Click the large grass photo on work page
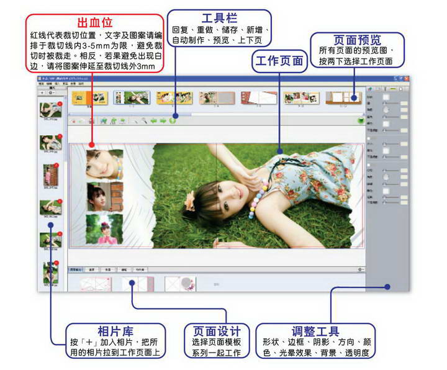 [254, 196]
